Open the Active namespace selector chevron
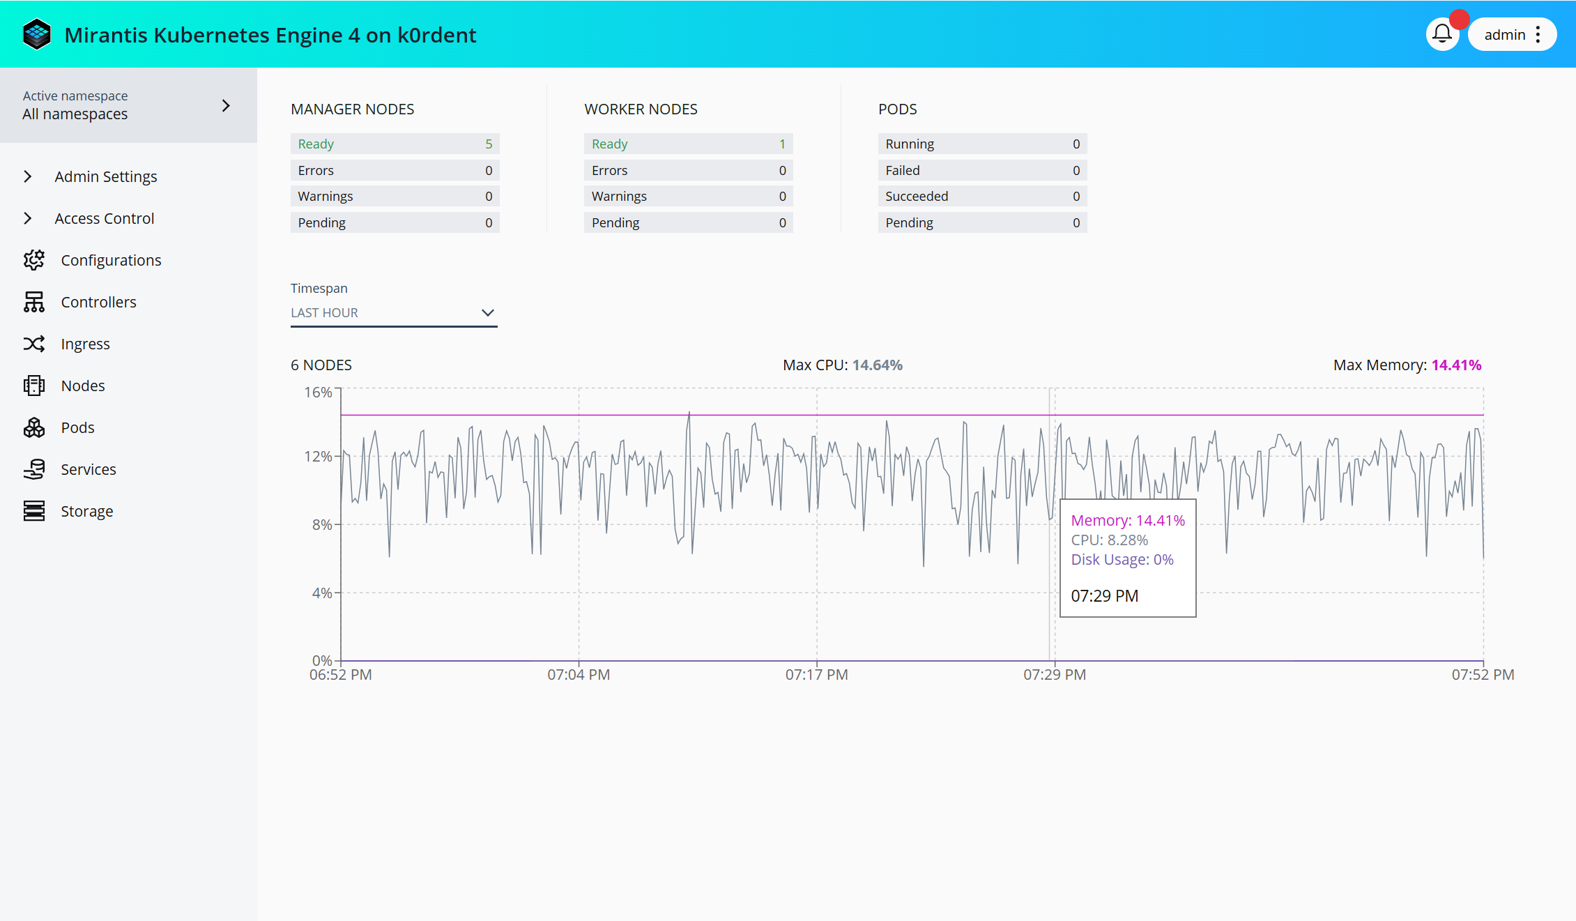1576x921 pixels. pos(225,105)
